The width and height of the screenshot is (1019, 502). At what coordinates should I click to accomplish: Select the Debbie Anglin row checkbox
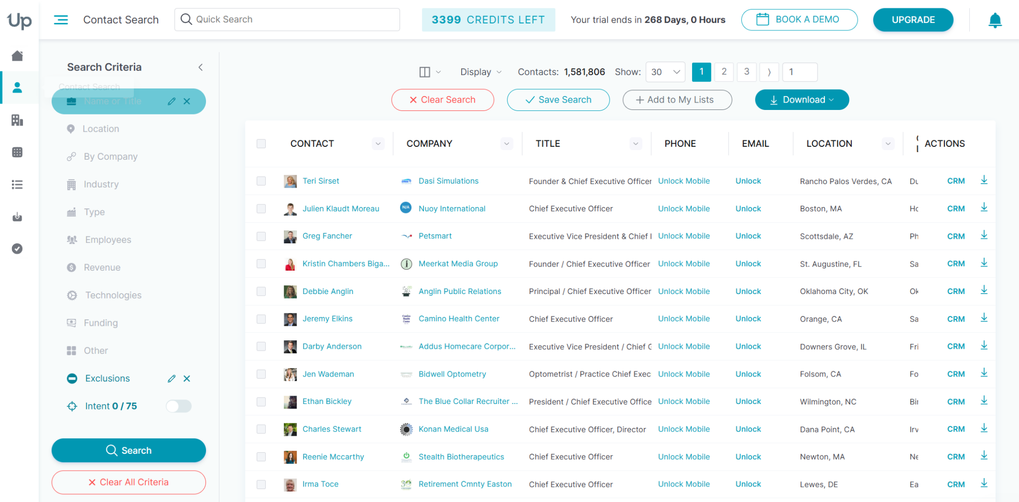[x=261, y=292]
